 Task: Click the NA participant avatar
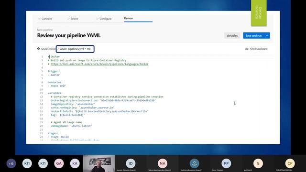[x=163, y=163]
